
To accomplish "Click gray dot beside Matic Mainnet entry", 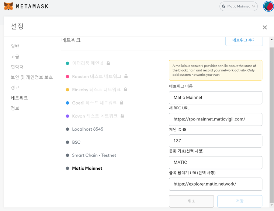I will pos(67,168).
